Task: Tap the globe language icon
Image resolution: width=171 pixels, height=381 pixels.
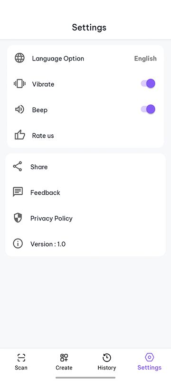Action: [19, 58]
